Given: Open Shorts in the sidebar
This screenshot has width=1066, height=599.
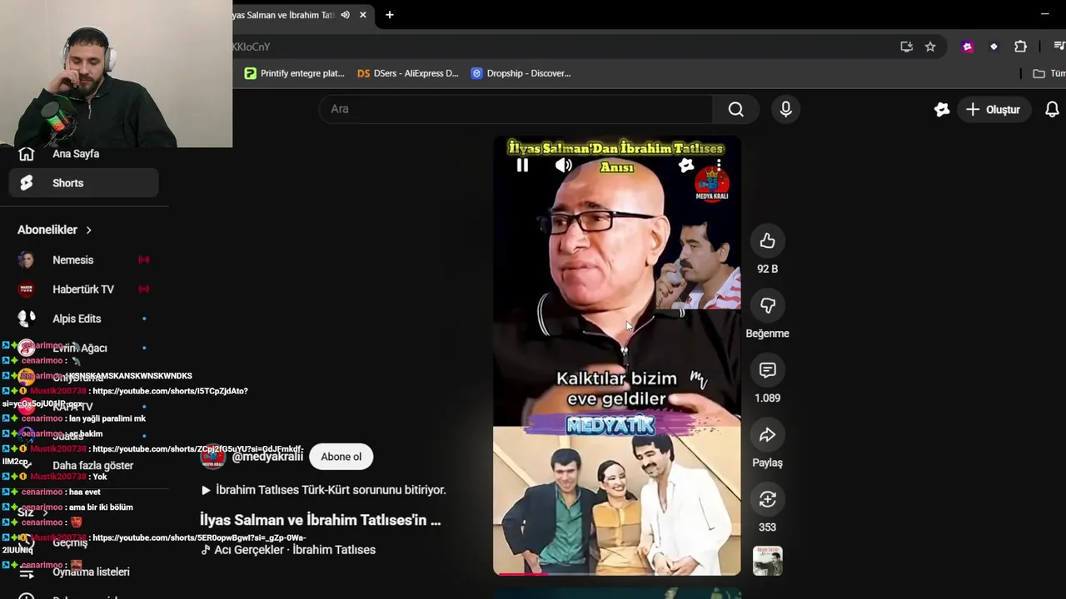Looking at the screenshot, I should 83,183.
